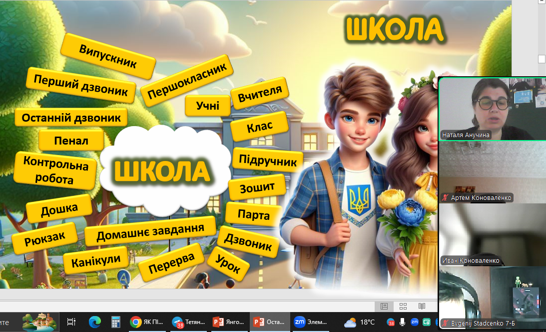Select the 'Учні' label
Screen dimensions: 546x332
point(208,105)
